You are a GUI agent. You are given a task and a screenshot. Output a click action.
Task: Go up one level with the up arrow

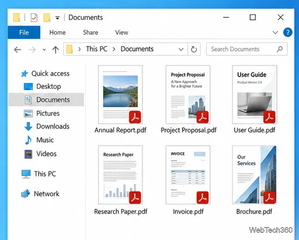[55, 50]
